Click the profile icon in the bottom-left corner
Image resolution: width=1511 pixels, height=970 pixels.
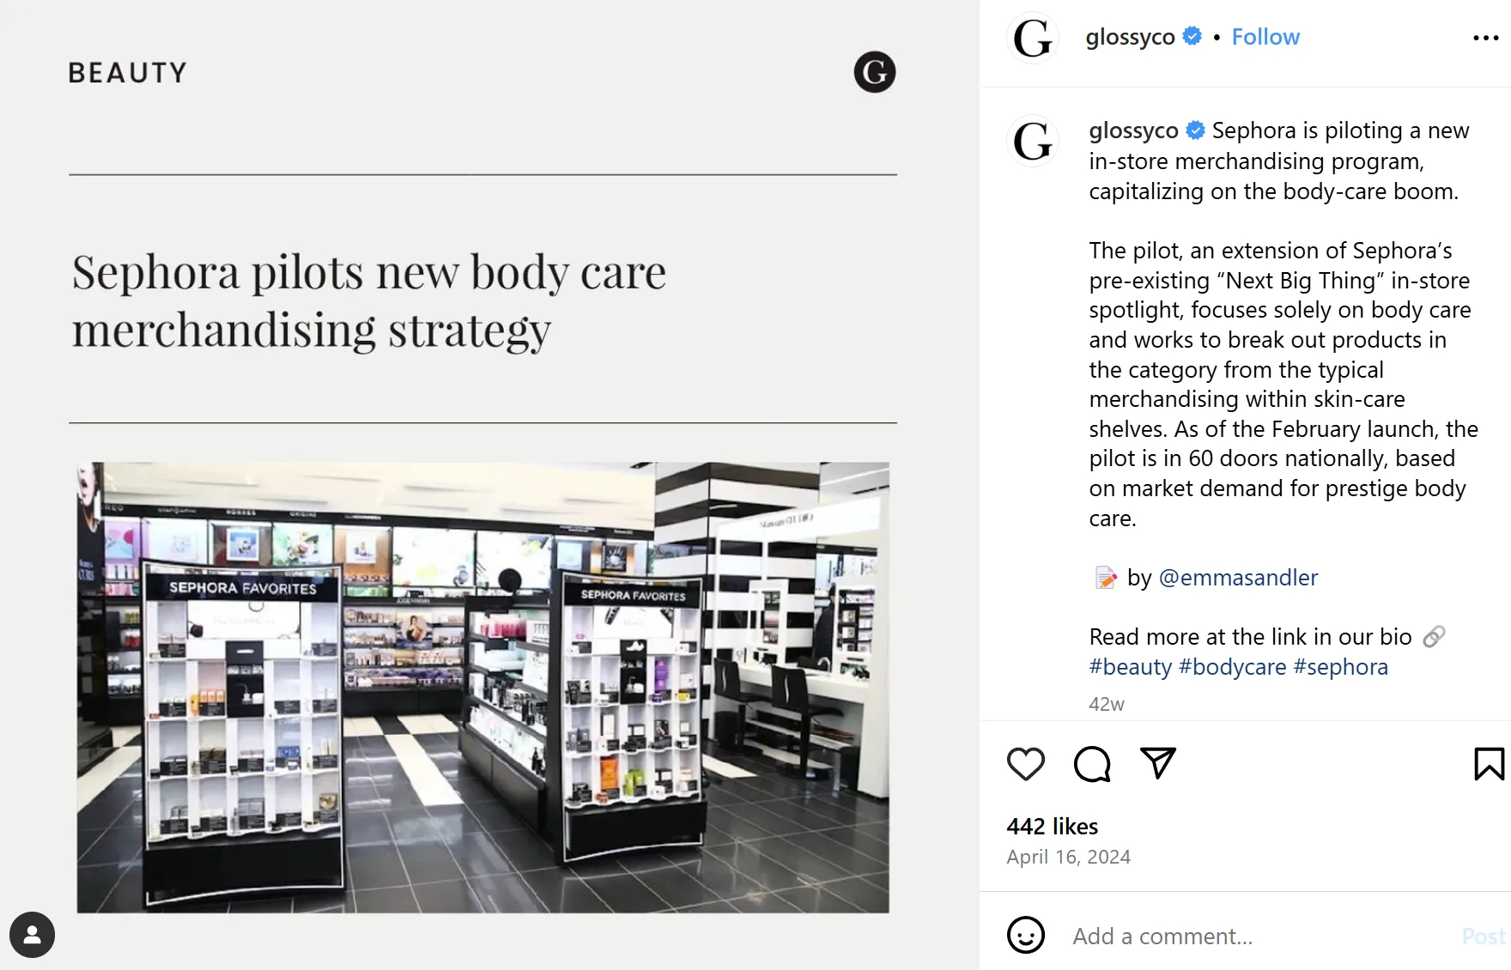click(32, 935)
